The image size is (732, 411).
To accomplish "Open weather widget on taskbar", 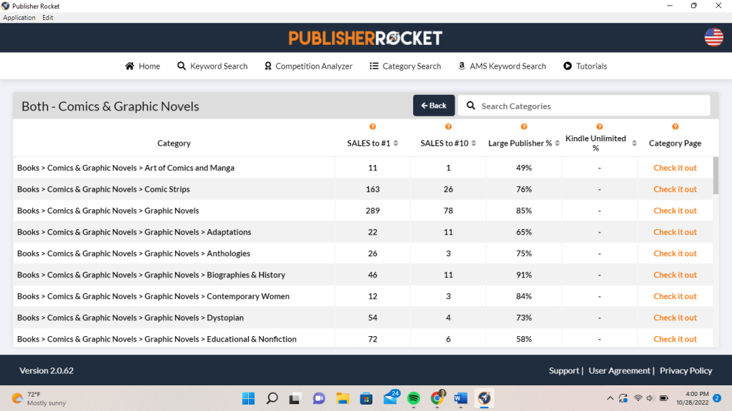I will [x=39, y=398].
